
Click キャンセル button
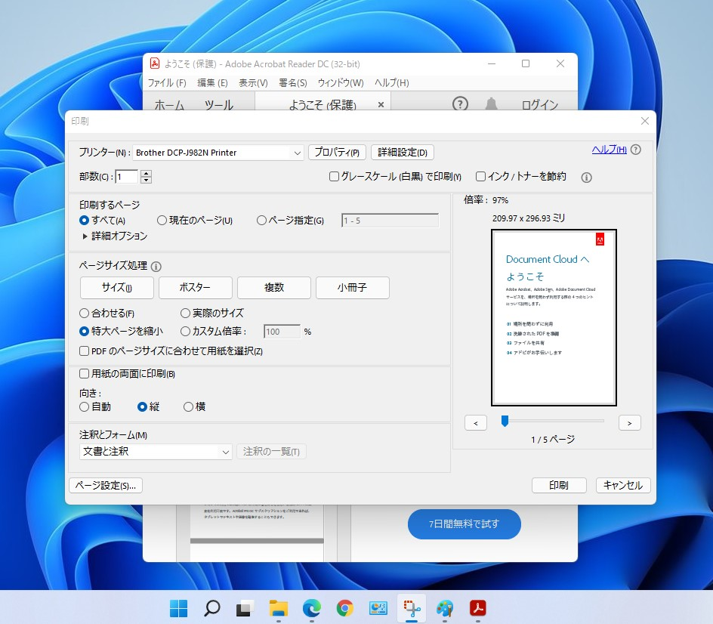623,486
